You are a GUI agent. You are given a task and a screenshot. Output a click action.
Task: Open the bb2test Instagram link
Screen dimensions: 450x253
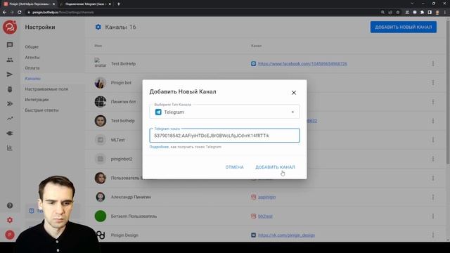tap(265, 216)
